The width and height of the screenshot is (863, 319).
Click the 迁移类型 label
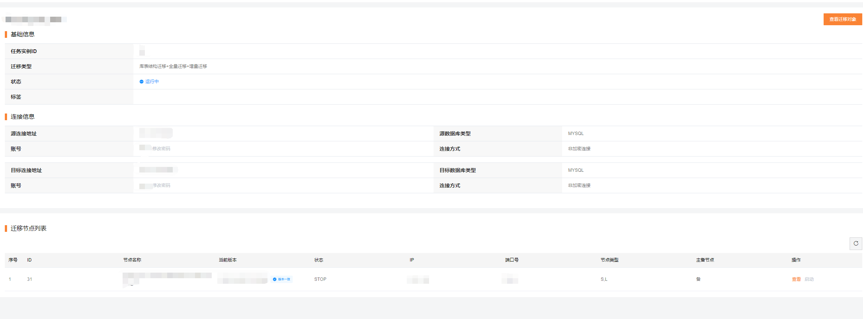pyautogui.click(x=21, y=67)
